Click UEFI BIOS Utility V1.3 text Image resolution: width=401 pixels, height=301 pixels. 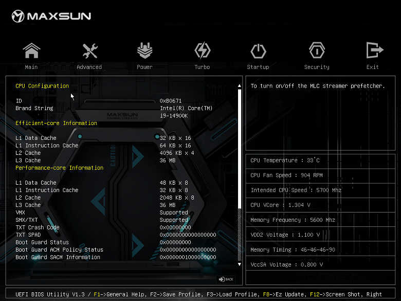pos(50,294)
